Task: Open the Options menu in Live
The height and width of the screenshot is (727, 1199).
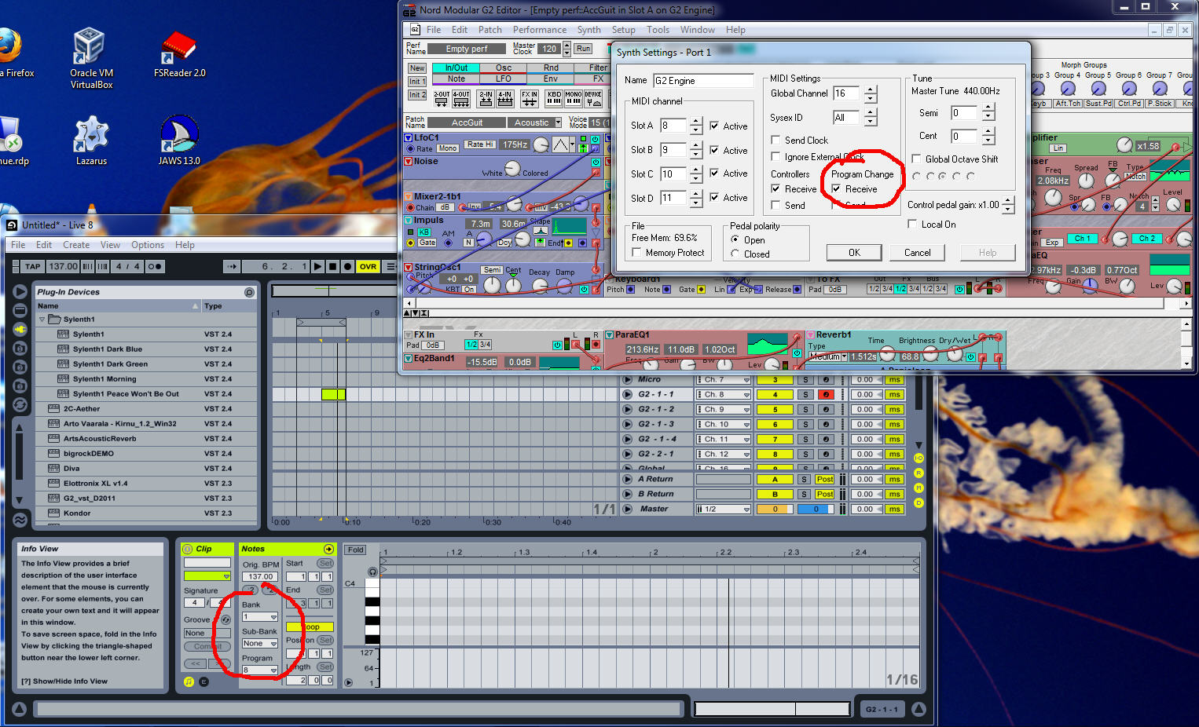Action: [x=148, y=245]
